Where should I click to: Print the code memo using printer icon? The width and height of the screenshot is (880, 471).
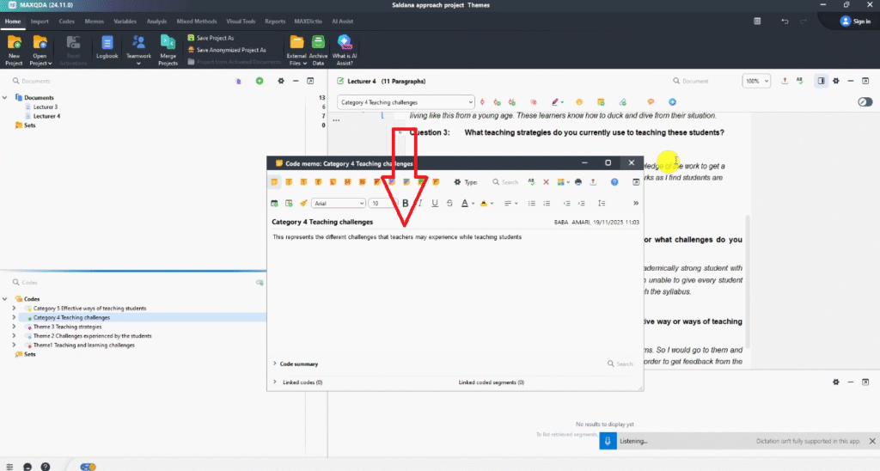(578, 181)
